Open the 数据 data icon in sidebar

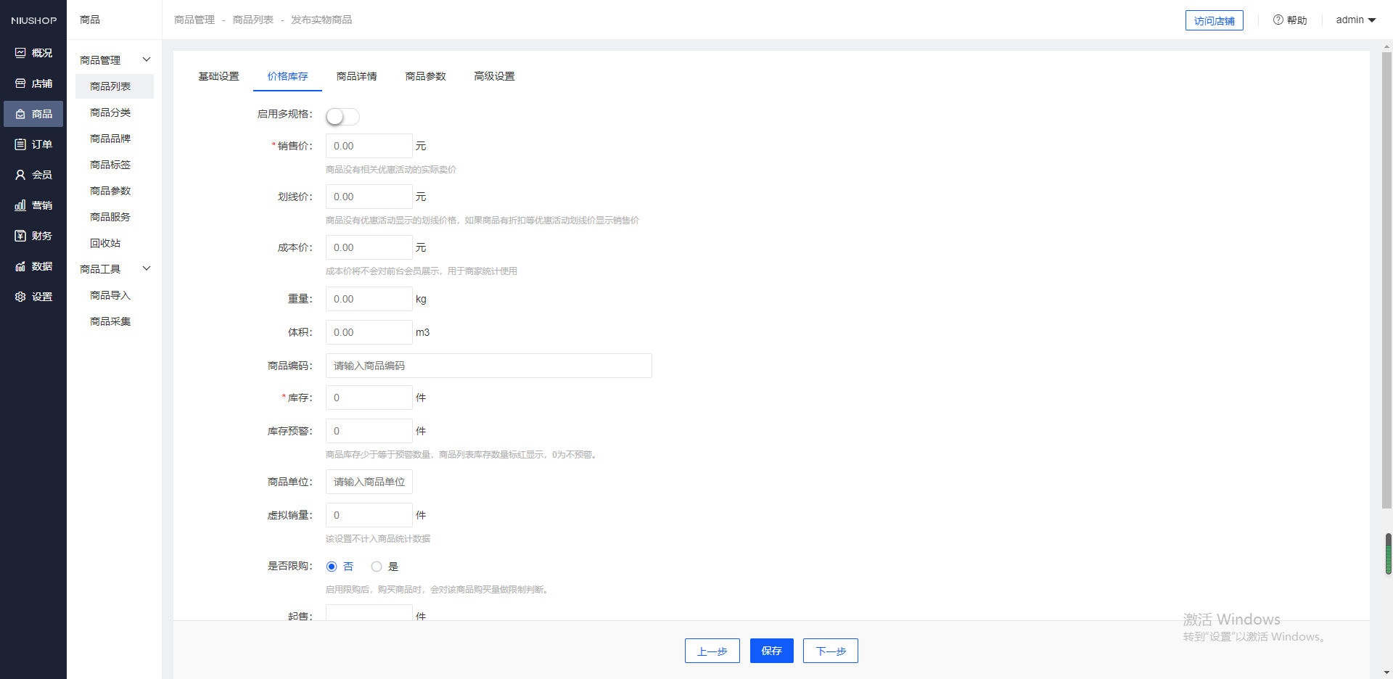pyautogui.click(x=20, y=266)
